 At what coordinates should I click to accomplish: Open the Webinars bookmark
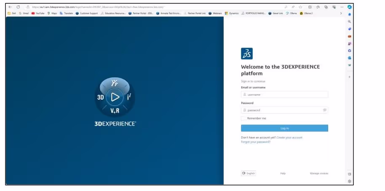(215, 13)
